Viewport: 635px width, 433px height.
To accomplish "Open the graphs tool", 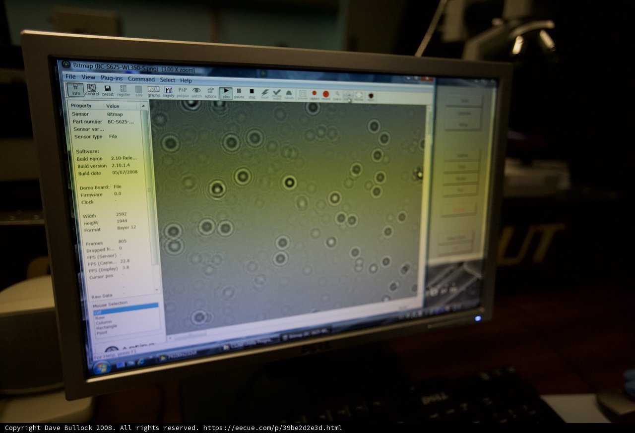I will [x=154, y=91].
